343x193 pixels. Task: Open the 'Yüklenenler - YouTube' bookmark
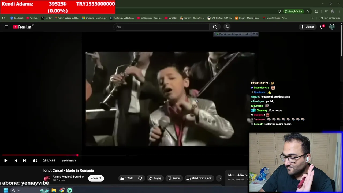coord(149,18)
